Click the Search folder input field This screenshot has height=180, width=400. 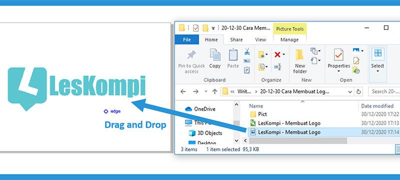coord(384,92)
